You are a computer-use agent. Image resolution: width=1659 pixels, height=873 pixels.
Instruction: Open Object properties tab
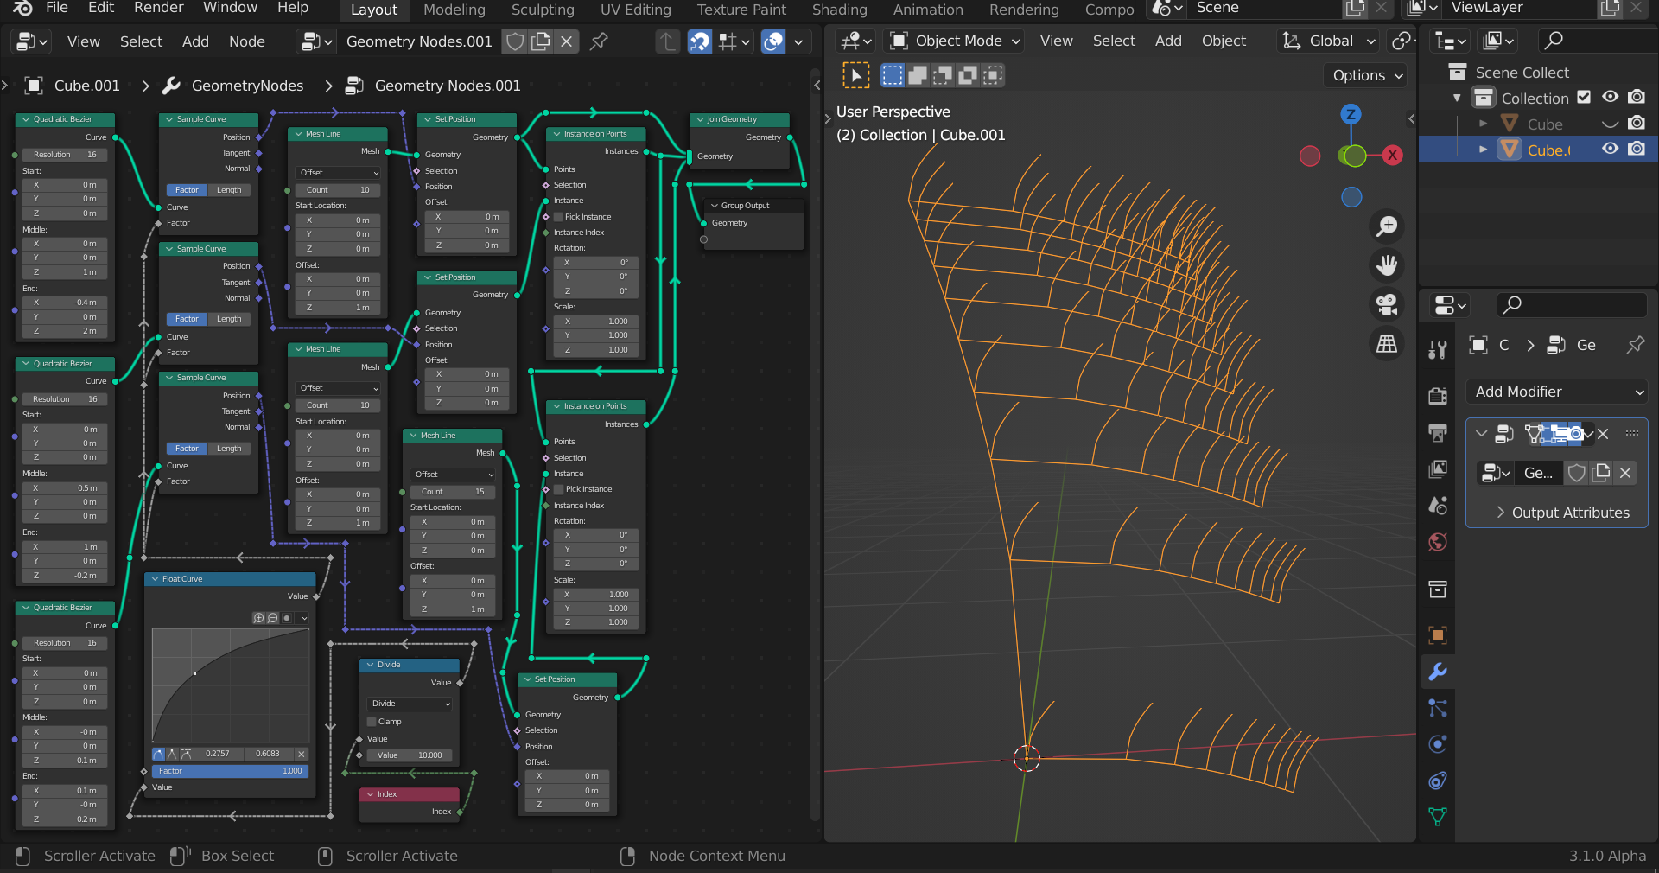point(1438,635)
